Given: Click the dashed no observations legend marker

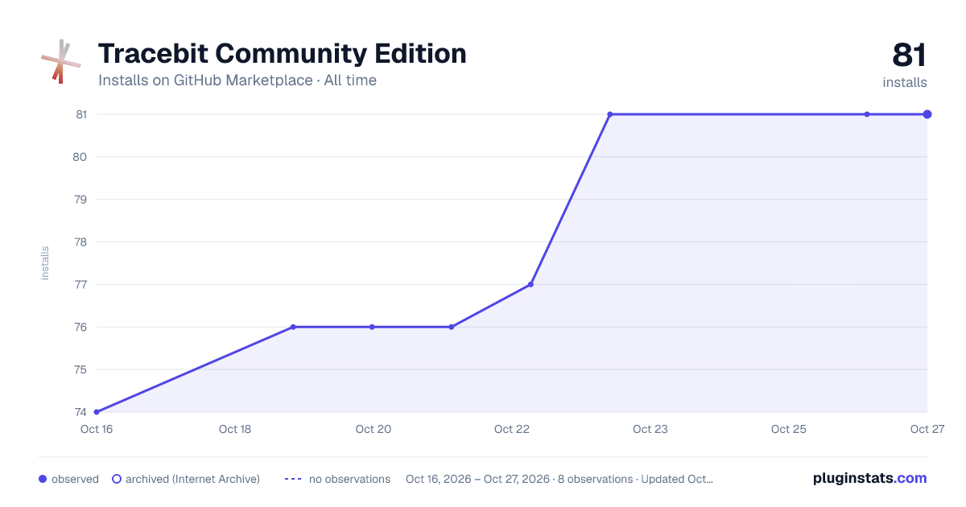Looking at the screenshot, I should 293,479.
